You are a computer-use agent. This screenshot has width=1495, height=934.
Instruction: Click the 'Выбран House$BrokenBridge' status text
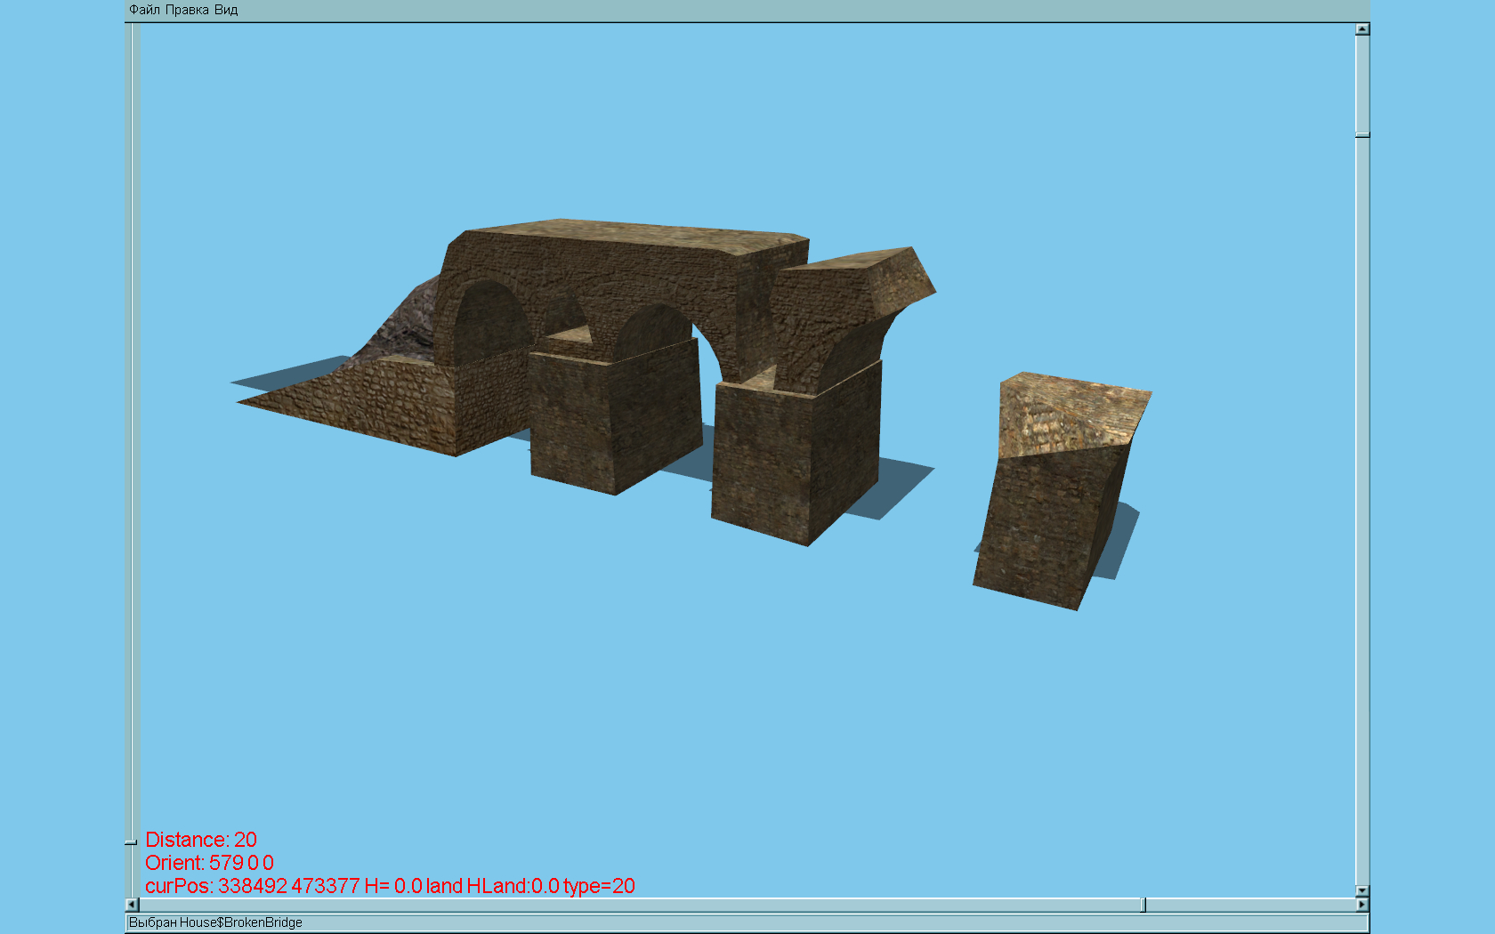click(x=215, y=922)
